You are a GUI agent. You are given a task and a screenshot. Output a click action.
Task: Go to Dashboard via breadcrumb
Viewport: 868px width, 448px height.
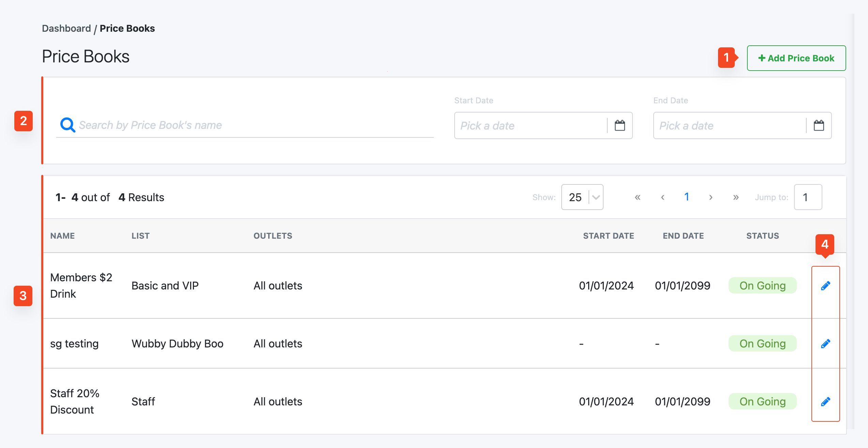66,28
